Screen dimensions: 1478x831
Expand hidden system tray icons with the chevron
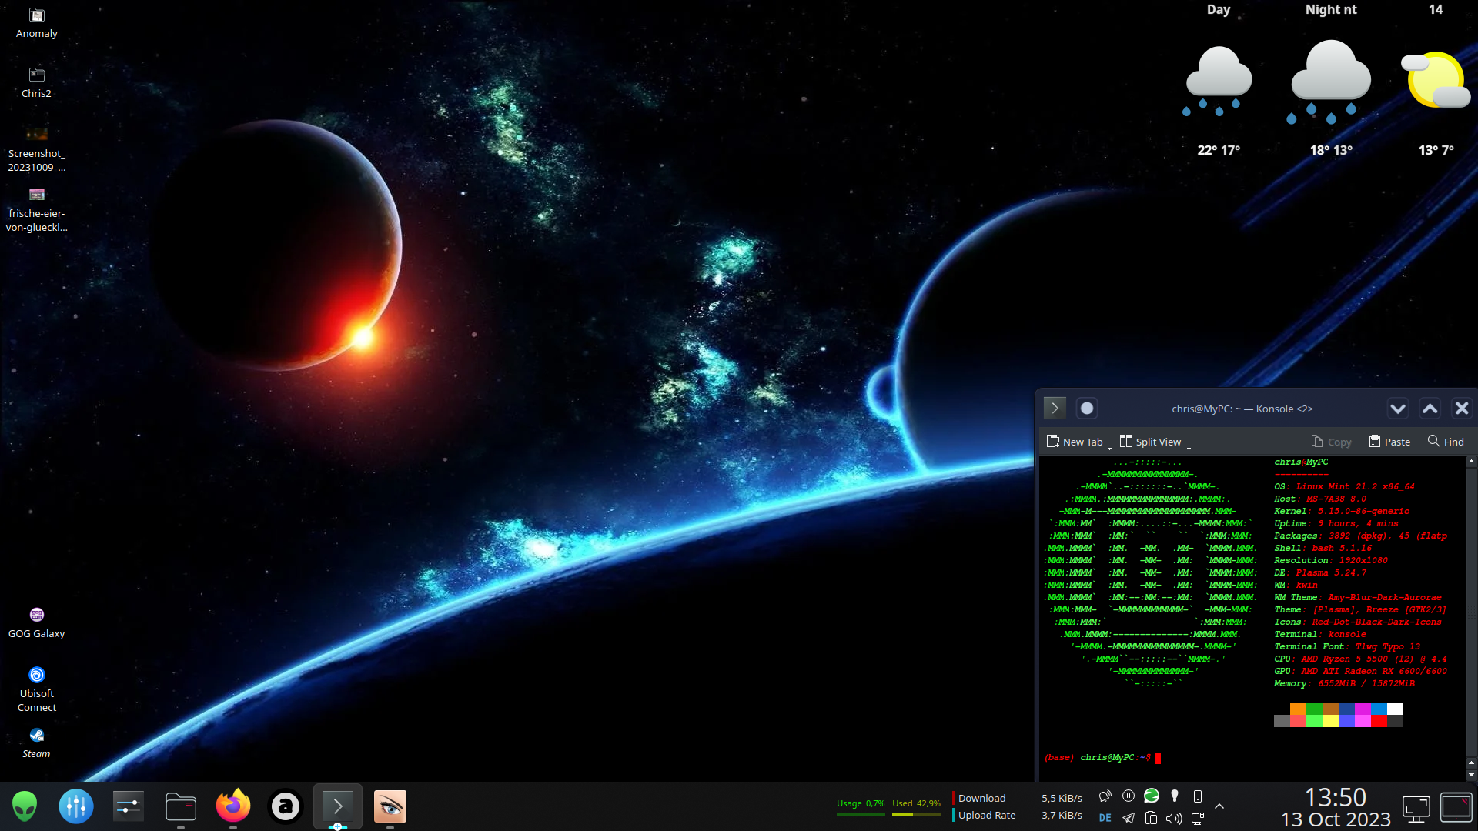[1219, 806]
